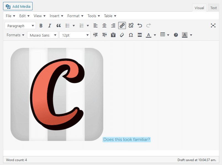Open the Table menu
222x165 pixels.
tap(110, 16)
